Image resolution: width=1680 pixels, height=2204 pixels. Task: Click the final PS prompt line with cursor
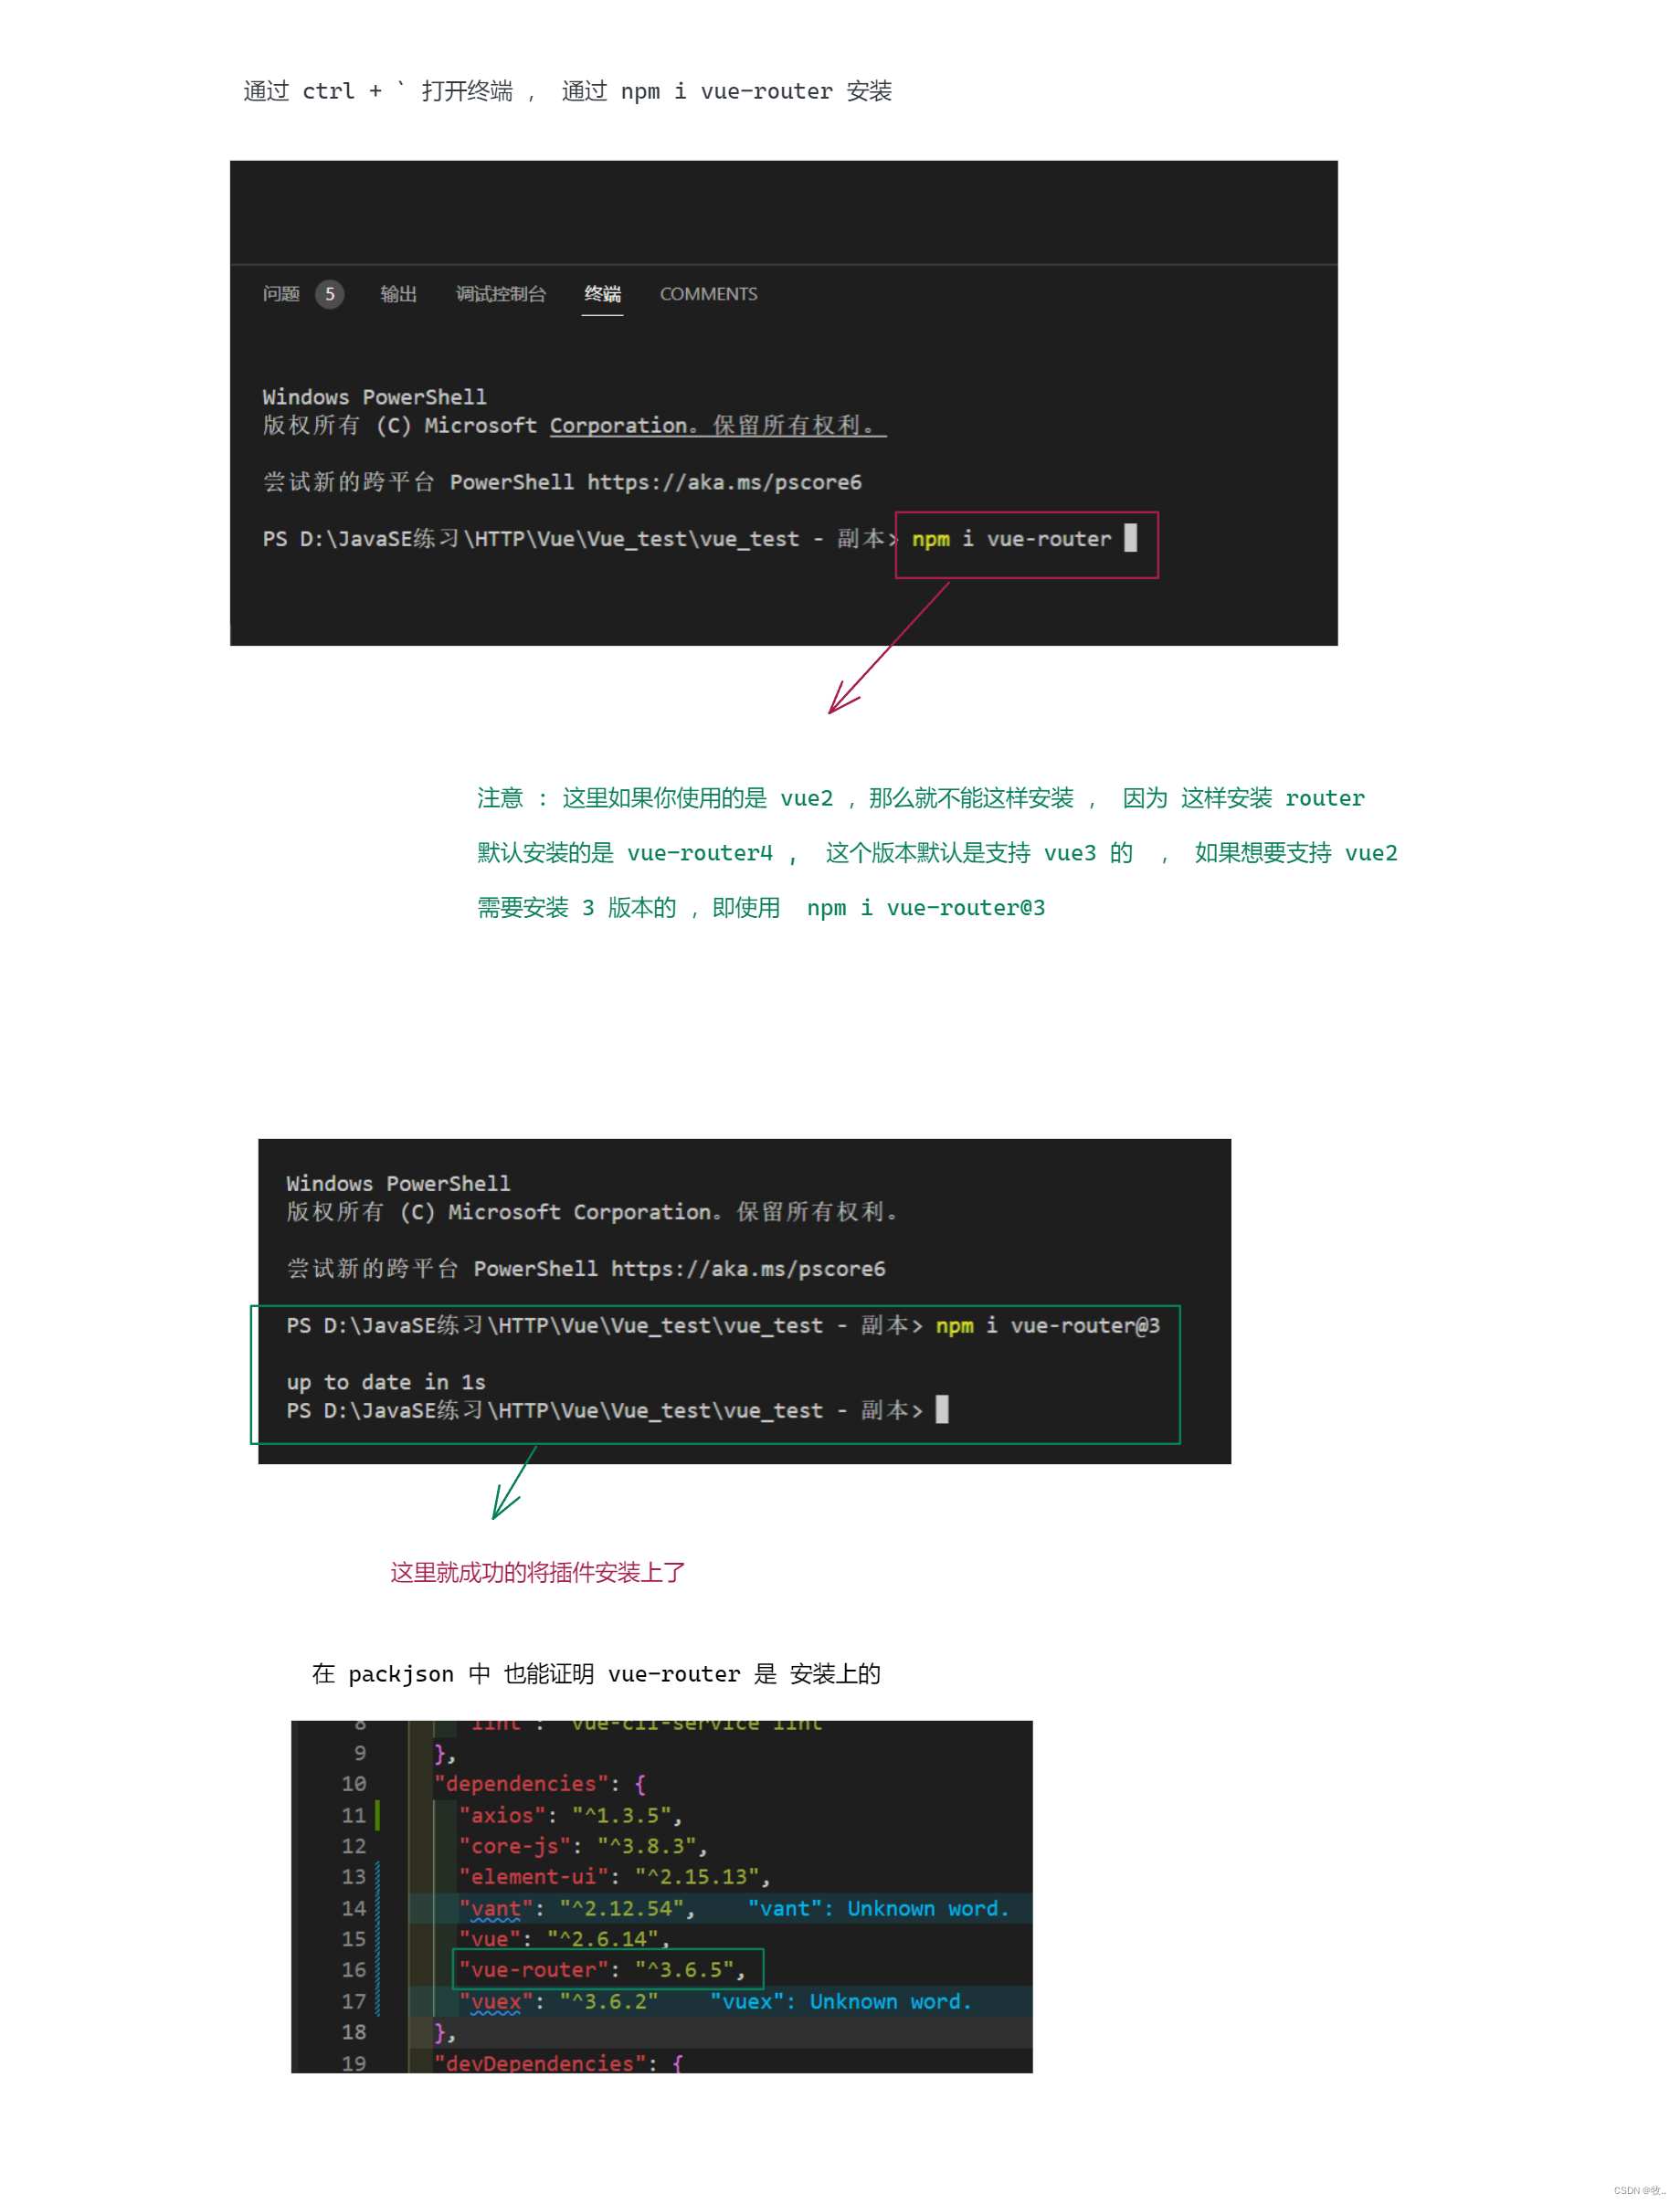pyautogui.click(x=618, y=1410)
